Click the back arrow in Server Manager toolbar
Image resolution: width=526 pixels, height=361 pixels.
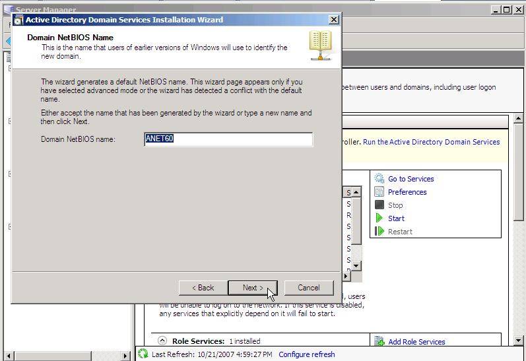(9, 42)
